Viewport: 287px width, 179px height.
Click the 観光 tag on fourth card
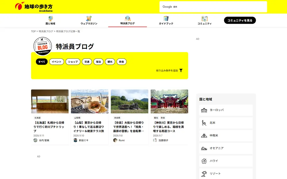tap(156, 118)
